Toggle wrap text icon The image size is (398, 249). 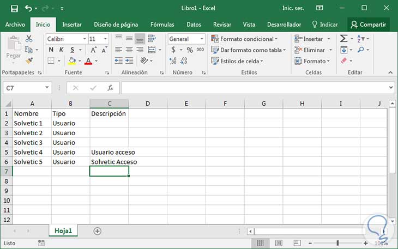pyautogui.click(x=152, y=39)
